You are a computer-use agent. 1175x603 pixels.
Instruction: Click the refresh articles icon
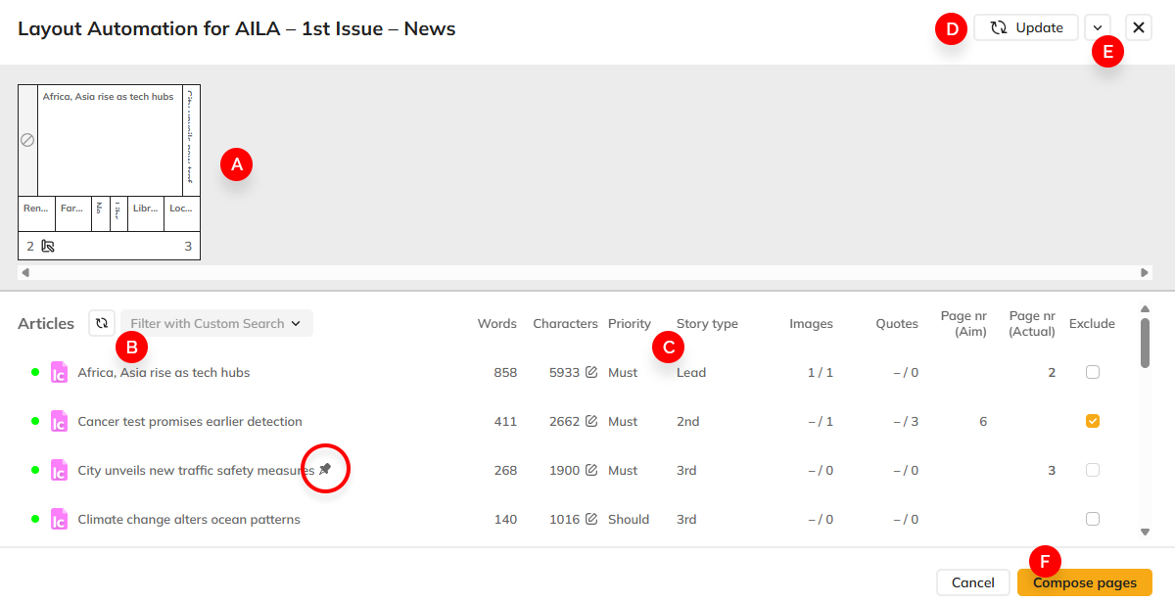(102, 323)
